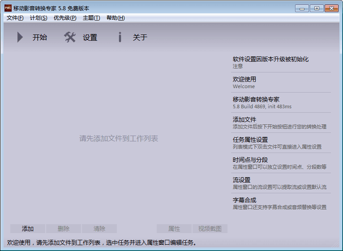Click the 请先添加文件到工作列表 placeholder text

[119, 138]
